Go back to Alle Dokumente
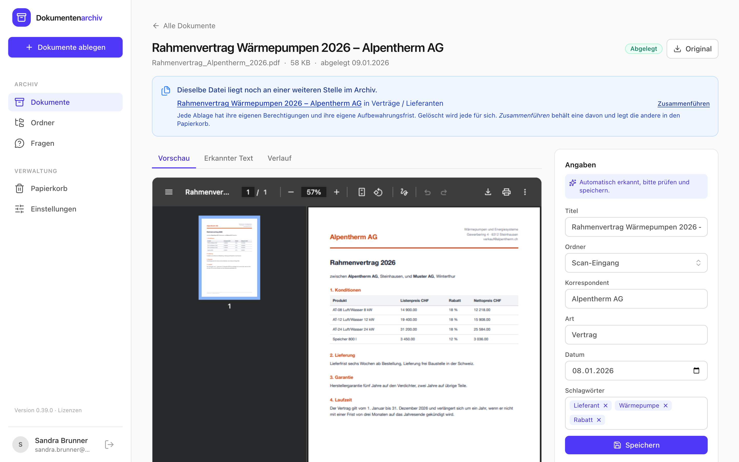 (x=184, y=26)
